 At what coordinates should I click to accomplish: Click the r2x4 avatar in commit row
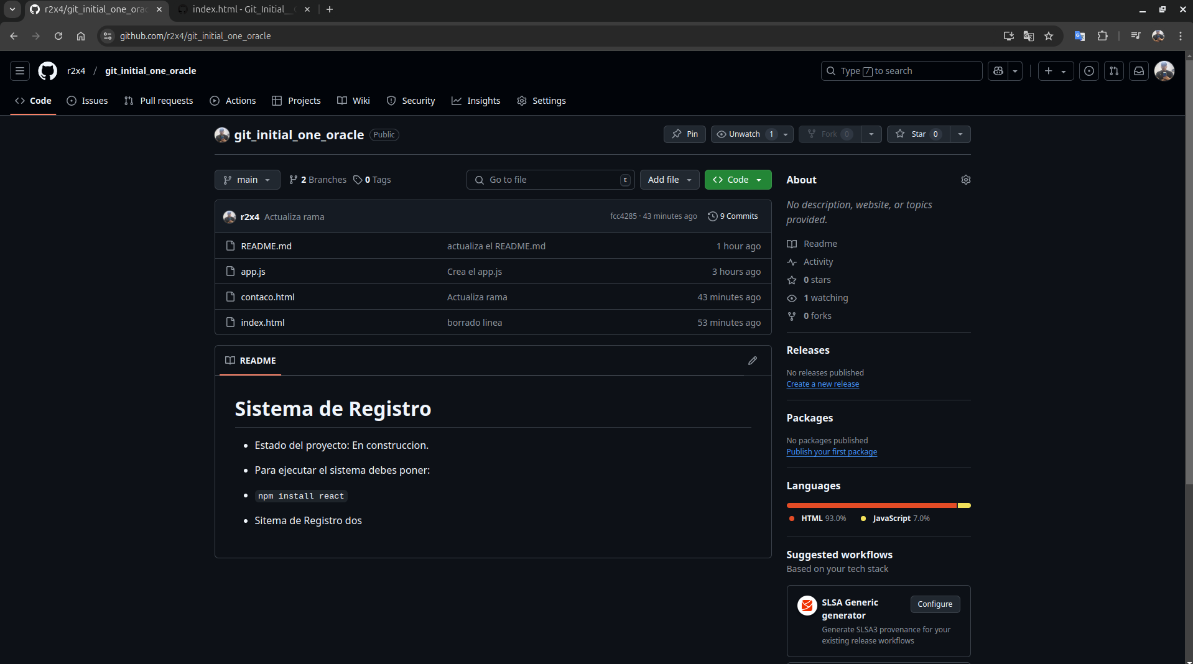[x=230, y=216]
